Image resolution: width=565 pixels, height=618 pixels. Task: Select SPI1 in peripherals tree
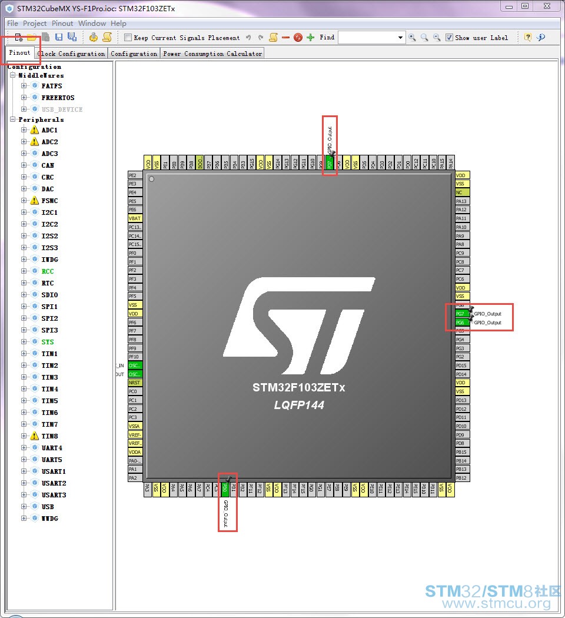pyautogui.click(x=49, y=307)
